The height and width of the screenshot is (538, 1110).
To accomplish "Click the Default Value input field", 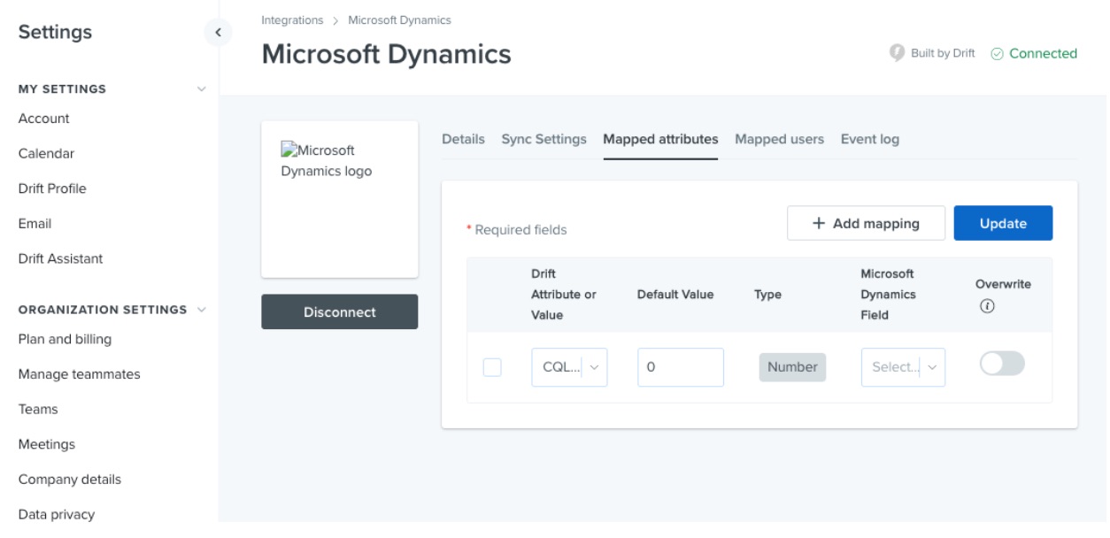I will (681, 367).
